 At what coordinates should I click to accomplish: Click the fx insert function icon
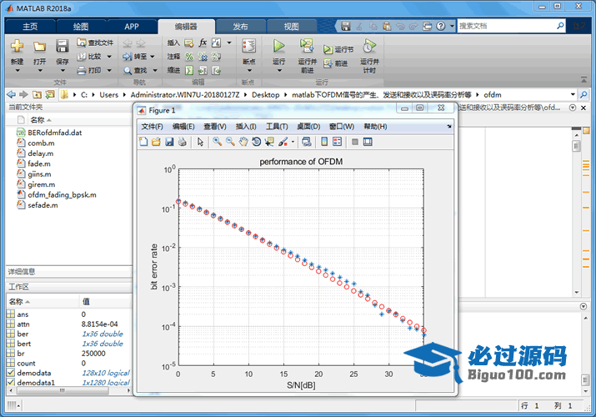(x=203, y=43)
